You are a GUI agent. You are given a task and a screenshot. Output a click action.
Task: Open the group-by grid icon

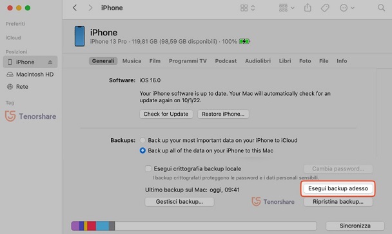(x=283, y=8)
